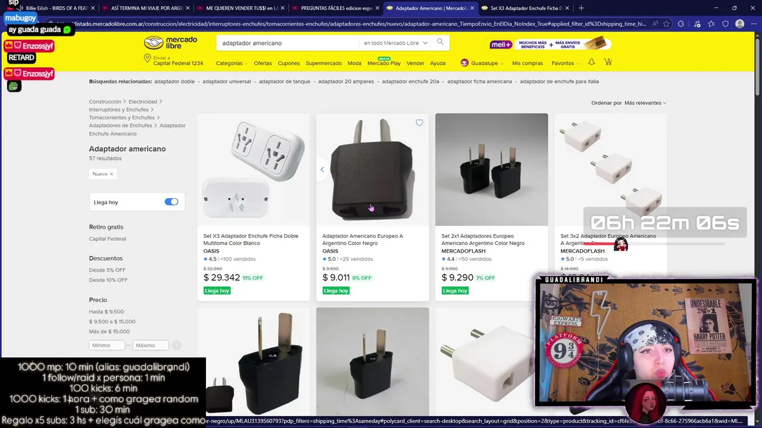Open Electricidad breadcrumb link
The height and width of the screenshot is (428, 762).
(x=143, y=102)
